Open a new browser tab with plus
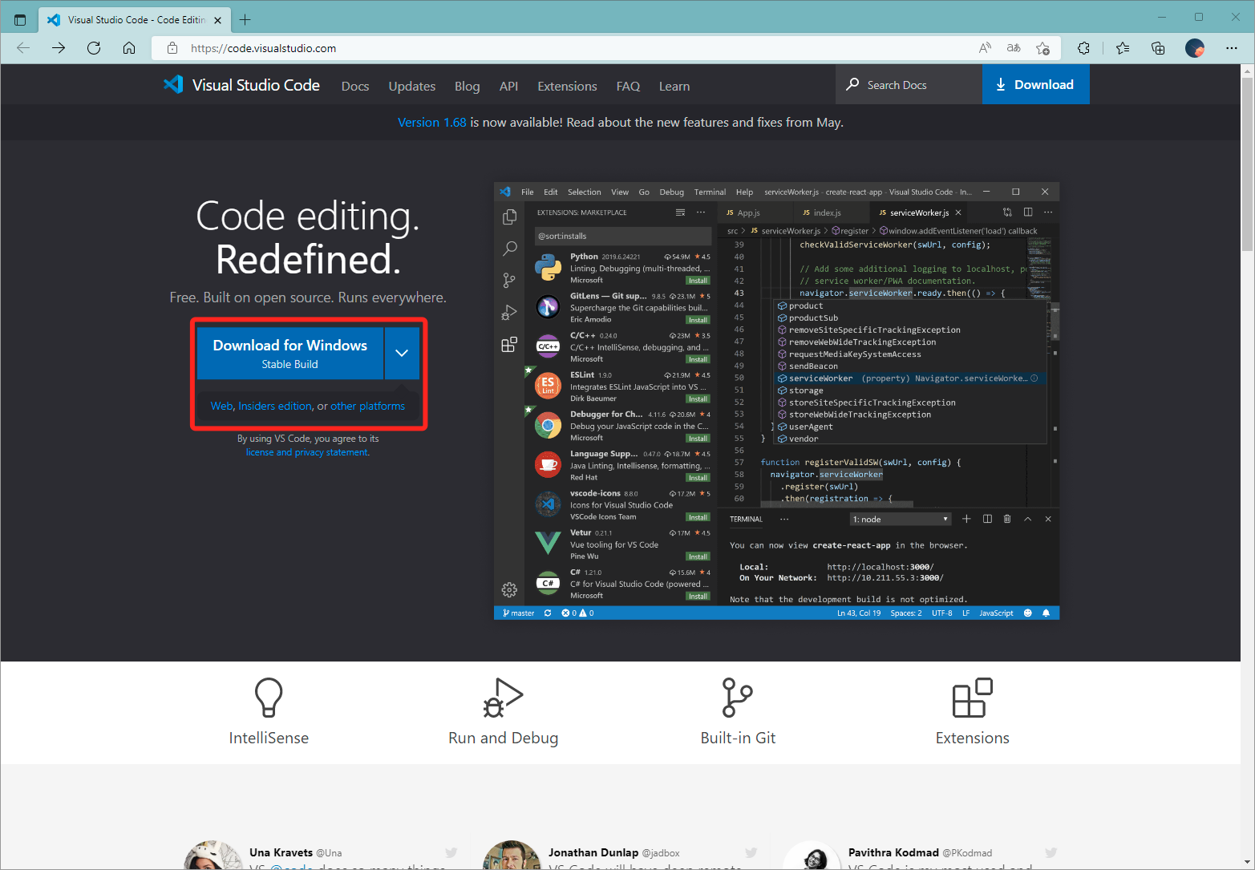1255x870 pixels. click(245, 19)
